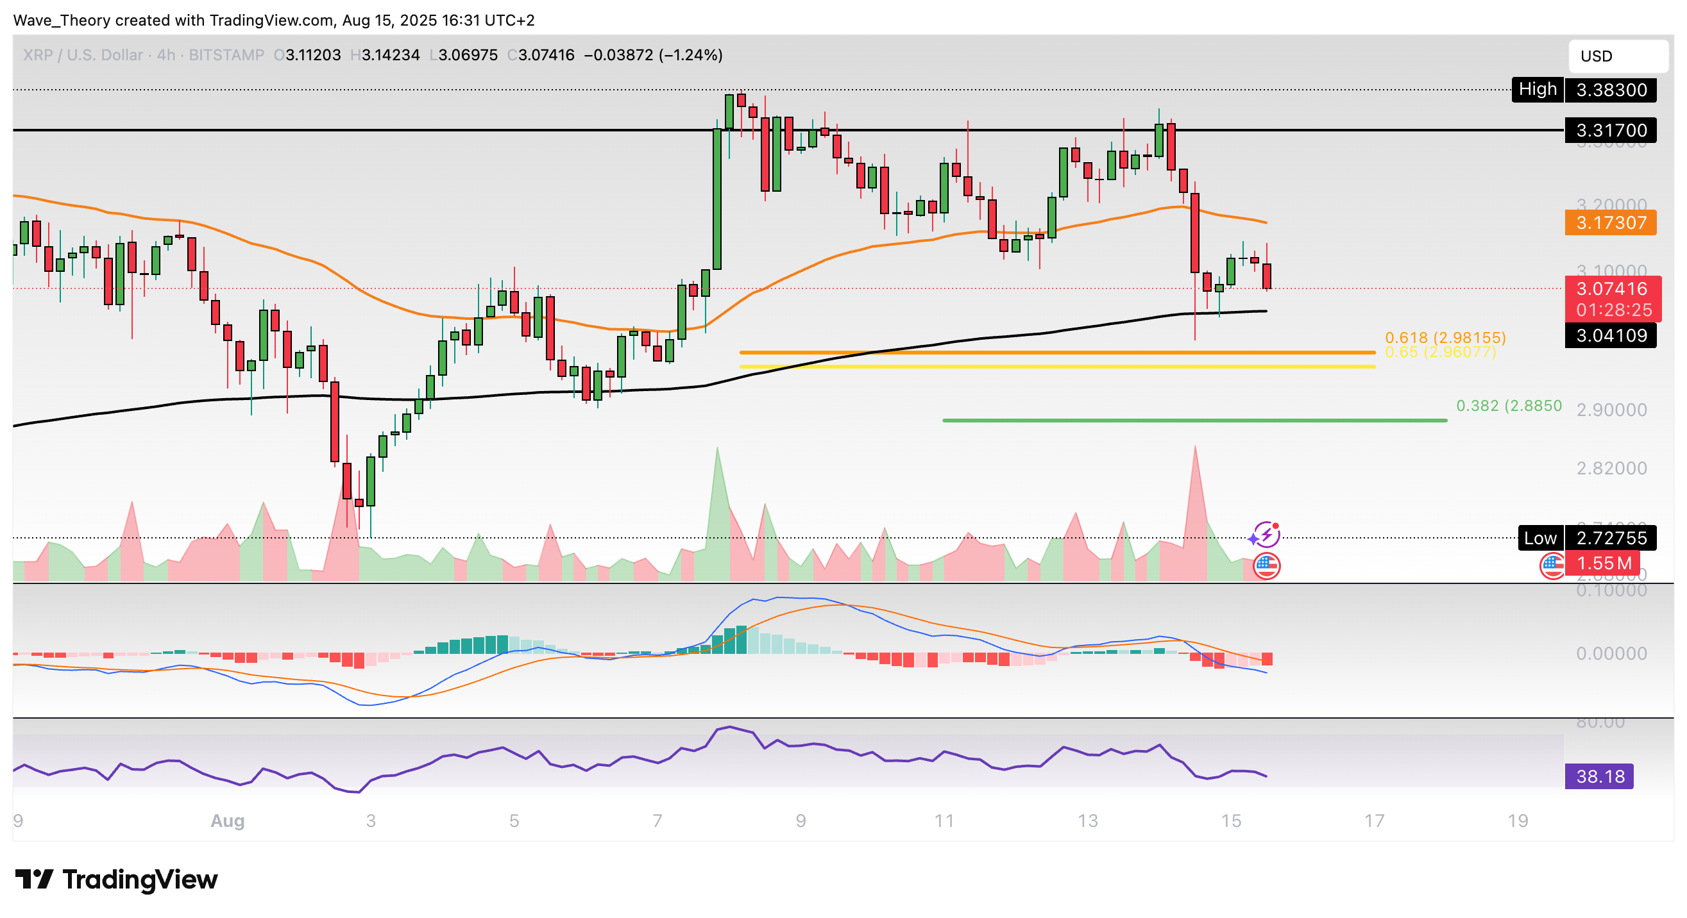
Task: Click the 4h timeframe in the legend
Action: tap(165, 55)
